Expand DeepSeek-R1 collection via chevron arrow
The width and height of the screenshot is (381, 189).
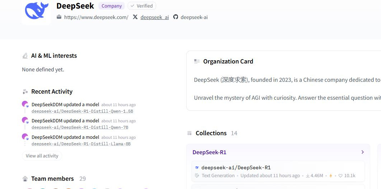363,152
